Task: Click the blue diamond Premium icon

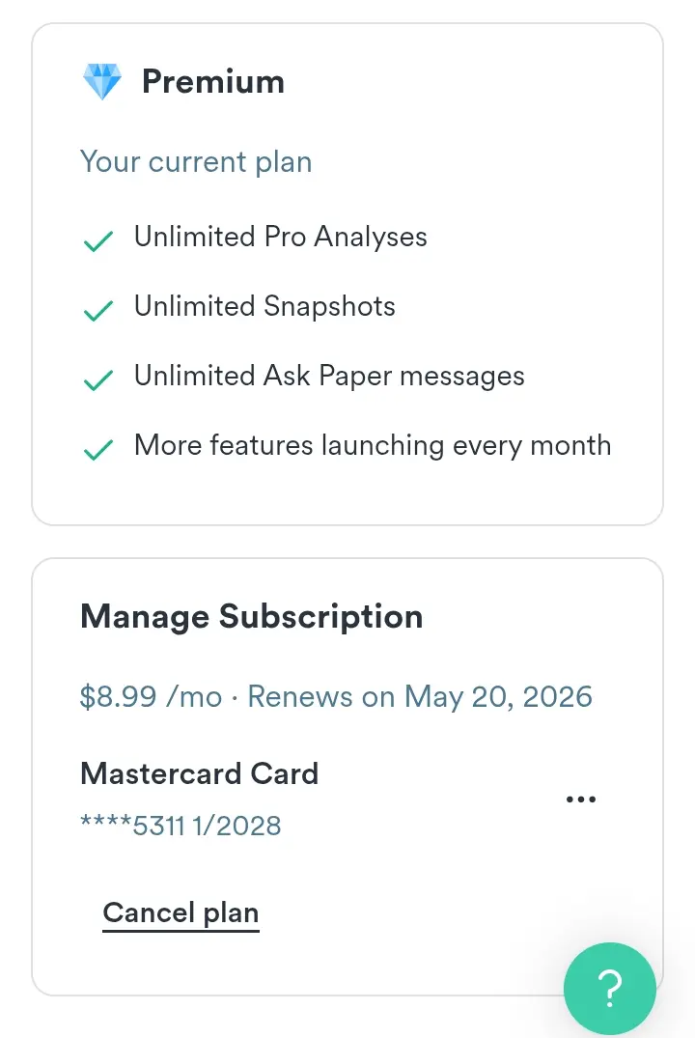Action: [x=102, y=81]
